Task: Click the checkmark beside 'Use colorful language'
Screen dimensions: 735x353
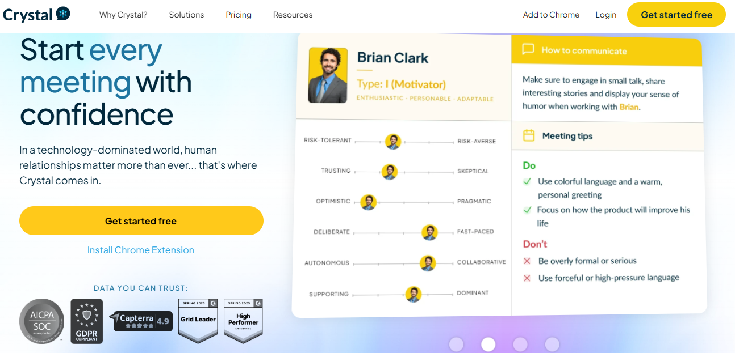Action: [527, 181]
